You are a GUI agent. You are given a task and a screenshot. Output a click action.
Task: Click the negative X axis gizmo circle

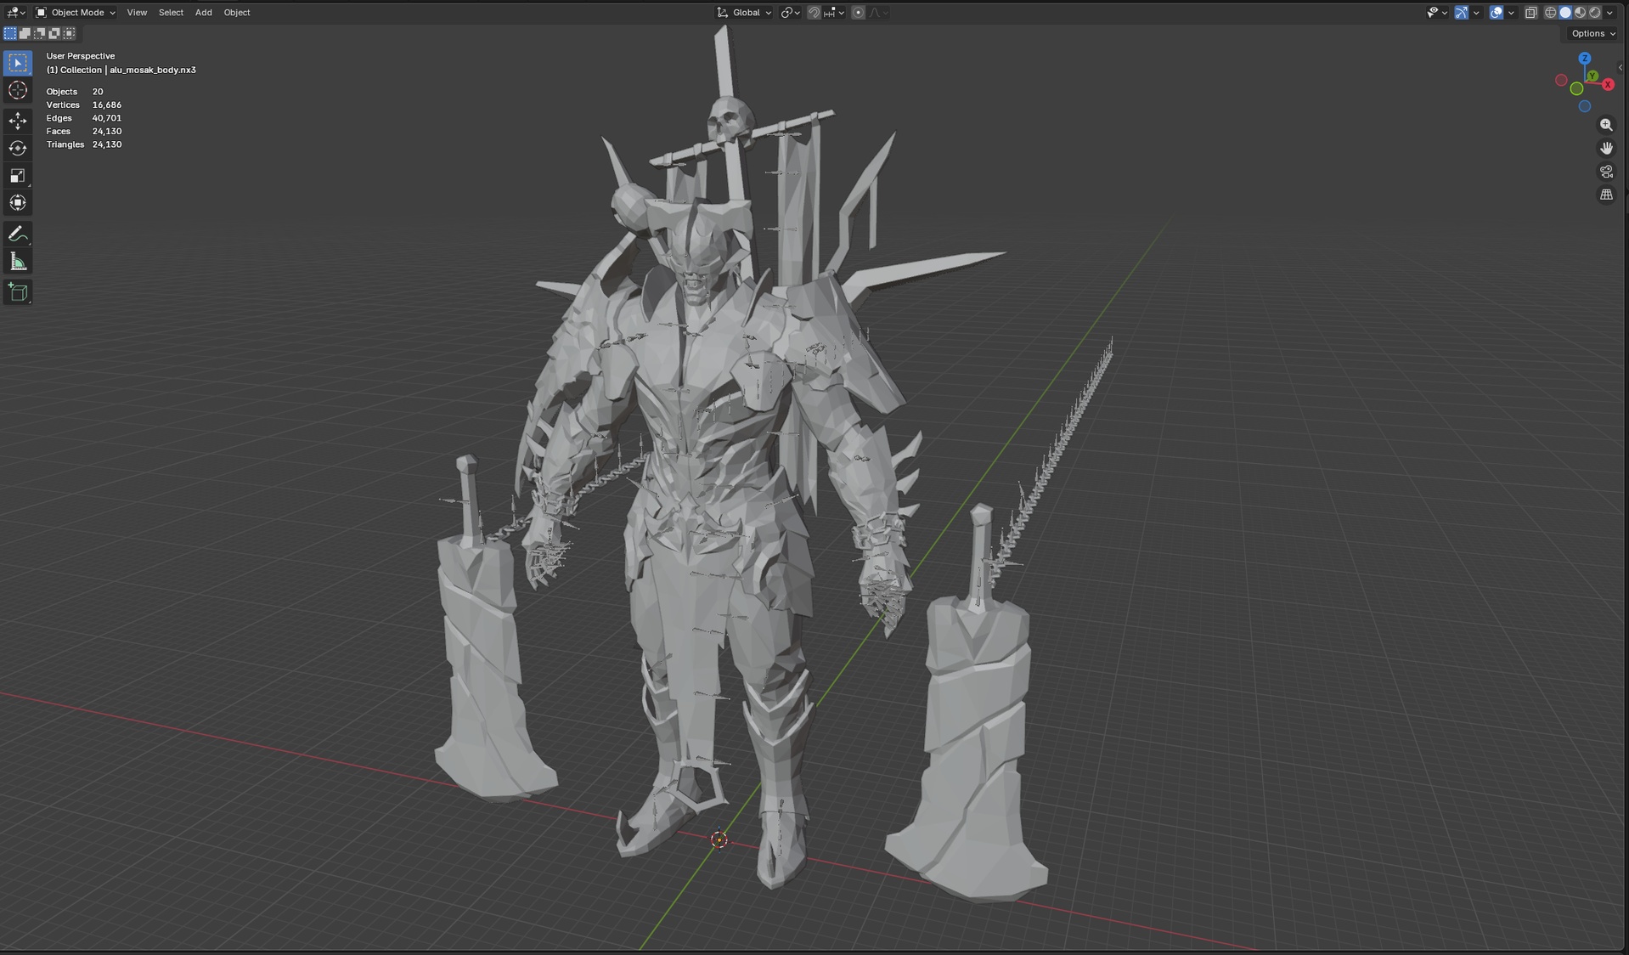point(1561,80)
